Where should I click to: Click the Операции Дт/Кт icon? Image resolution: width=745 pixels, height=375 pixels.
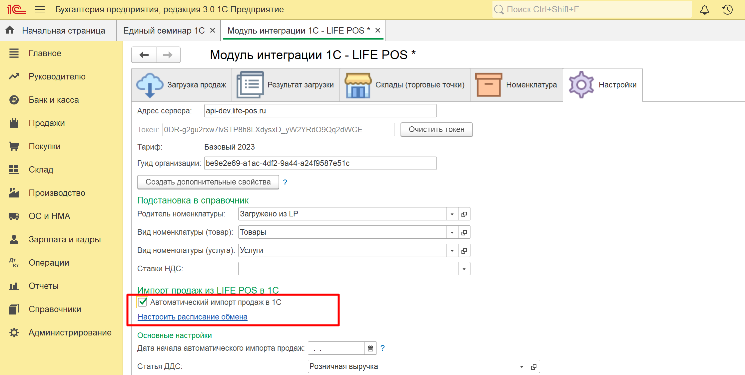point(14,263)
